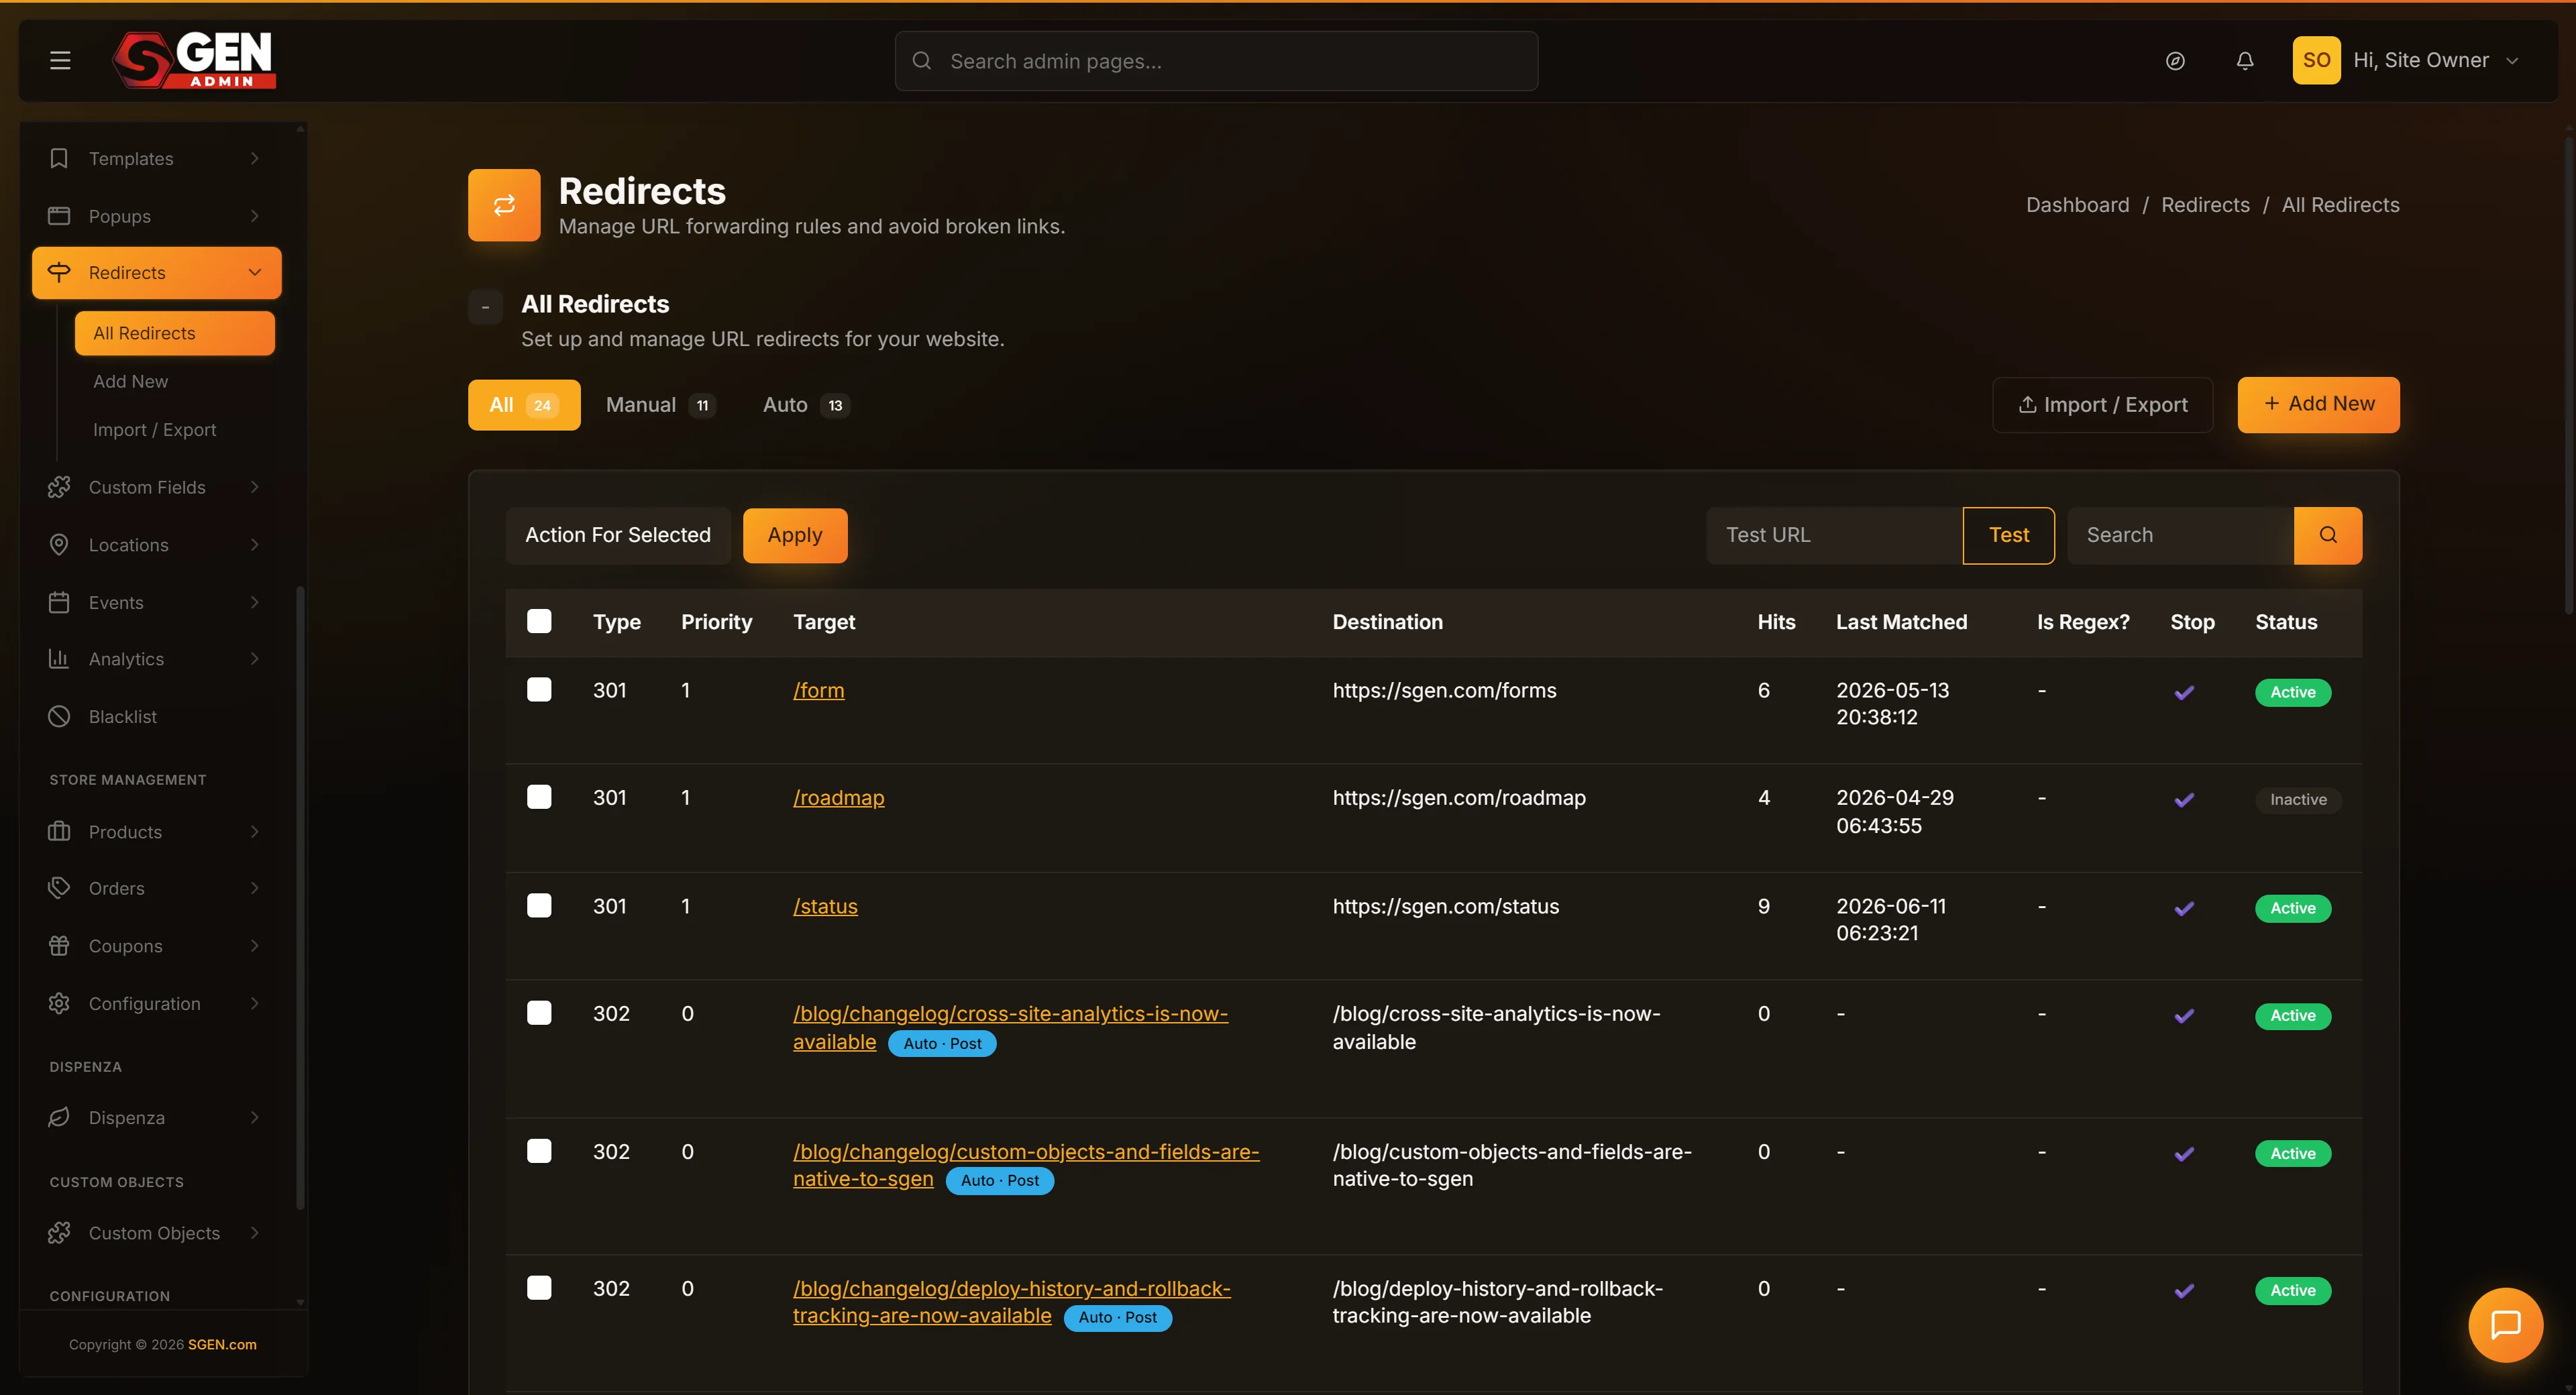Viewport: 2576px width, 1395px height.
Task: Check the /status redirect row checkbox
Action: [539, 905]
